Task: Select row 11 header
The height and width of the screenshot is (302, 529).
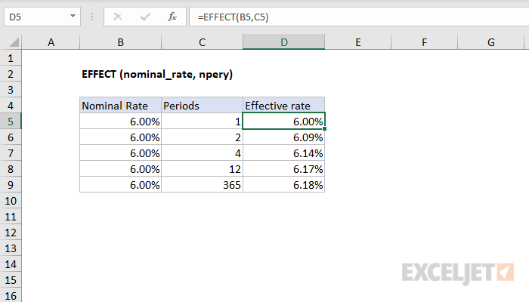Action: click(11, 217)
